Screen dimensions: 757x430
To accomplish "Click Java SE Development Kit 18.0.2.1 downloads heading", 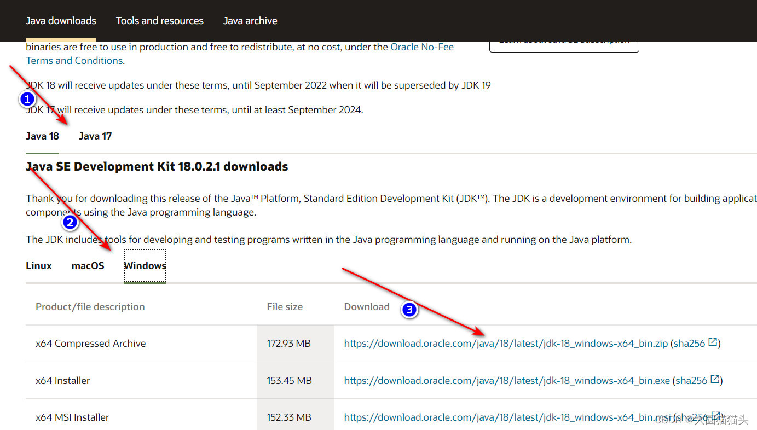I will click(157, 166).
